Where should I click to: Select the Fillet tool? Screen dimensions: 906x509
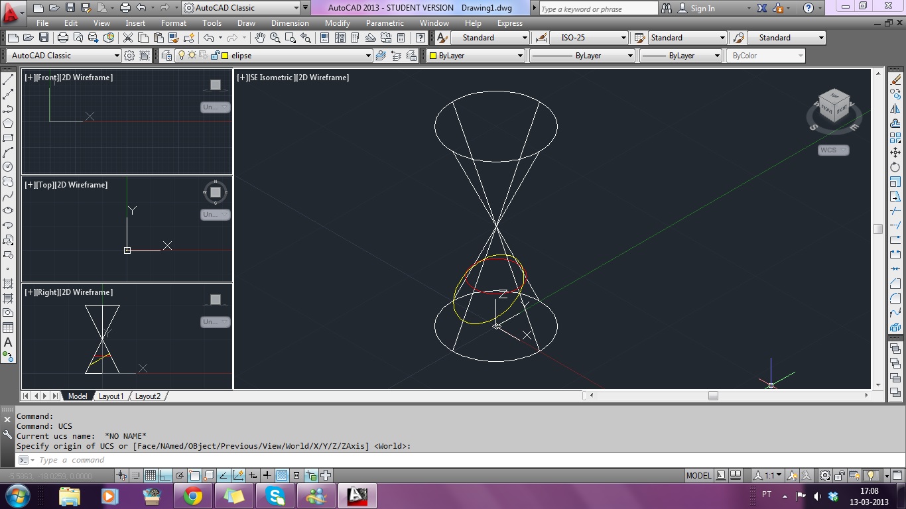coord(895,298)
